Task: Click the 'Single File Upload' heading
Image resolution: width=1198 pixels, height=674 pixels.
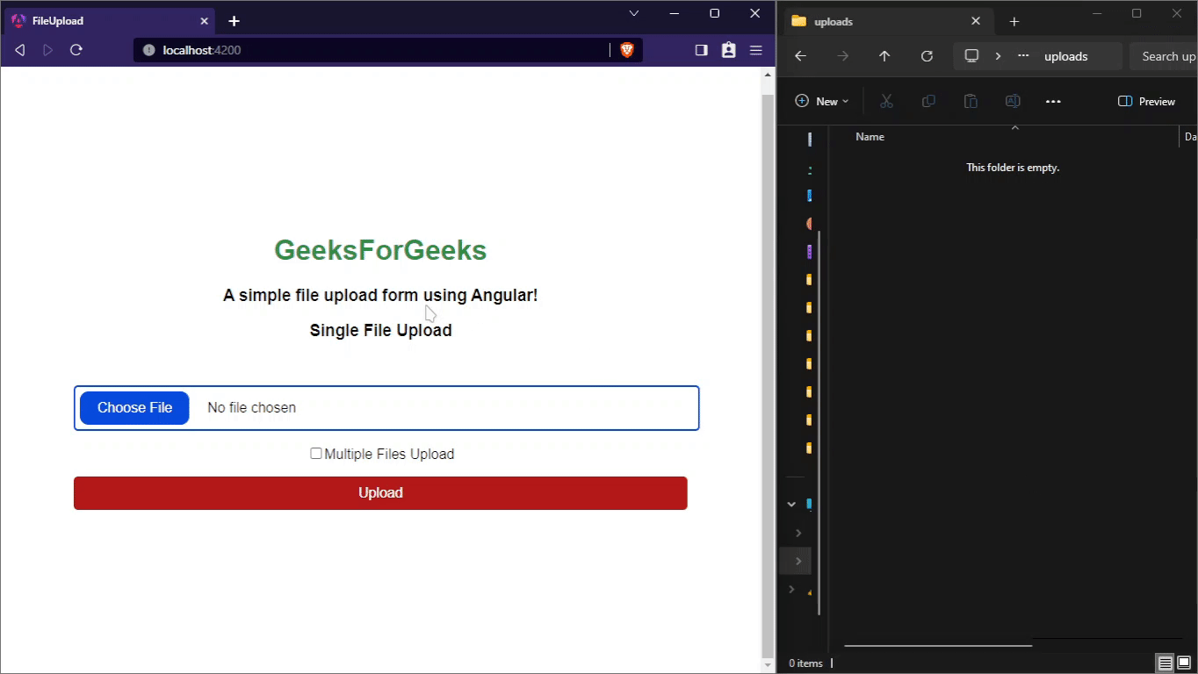Action: [x=380, y=330]
